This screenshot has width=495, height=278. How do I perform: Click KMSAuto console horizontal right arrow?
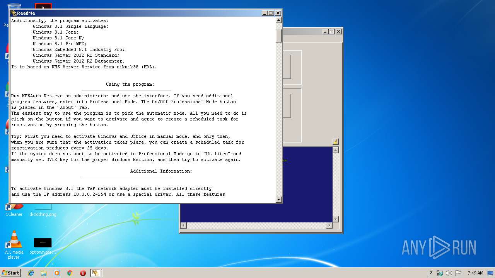pyautogui.click(x=329, y=225)
